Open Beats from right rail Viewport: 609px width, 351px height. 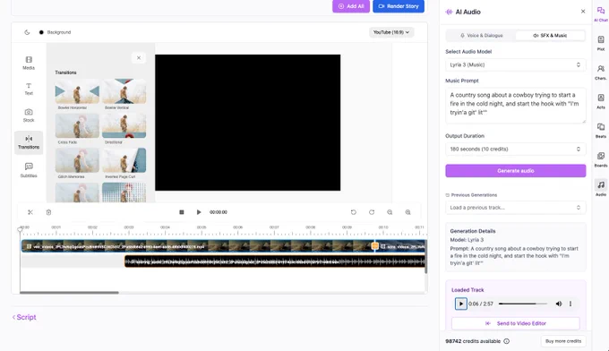(x=601, y=131)
